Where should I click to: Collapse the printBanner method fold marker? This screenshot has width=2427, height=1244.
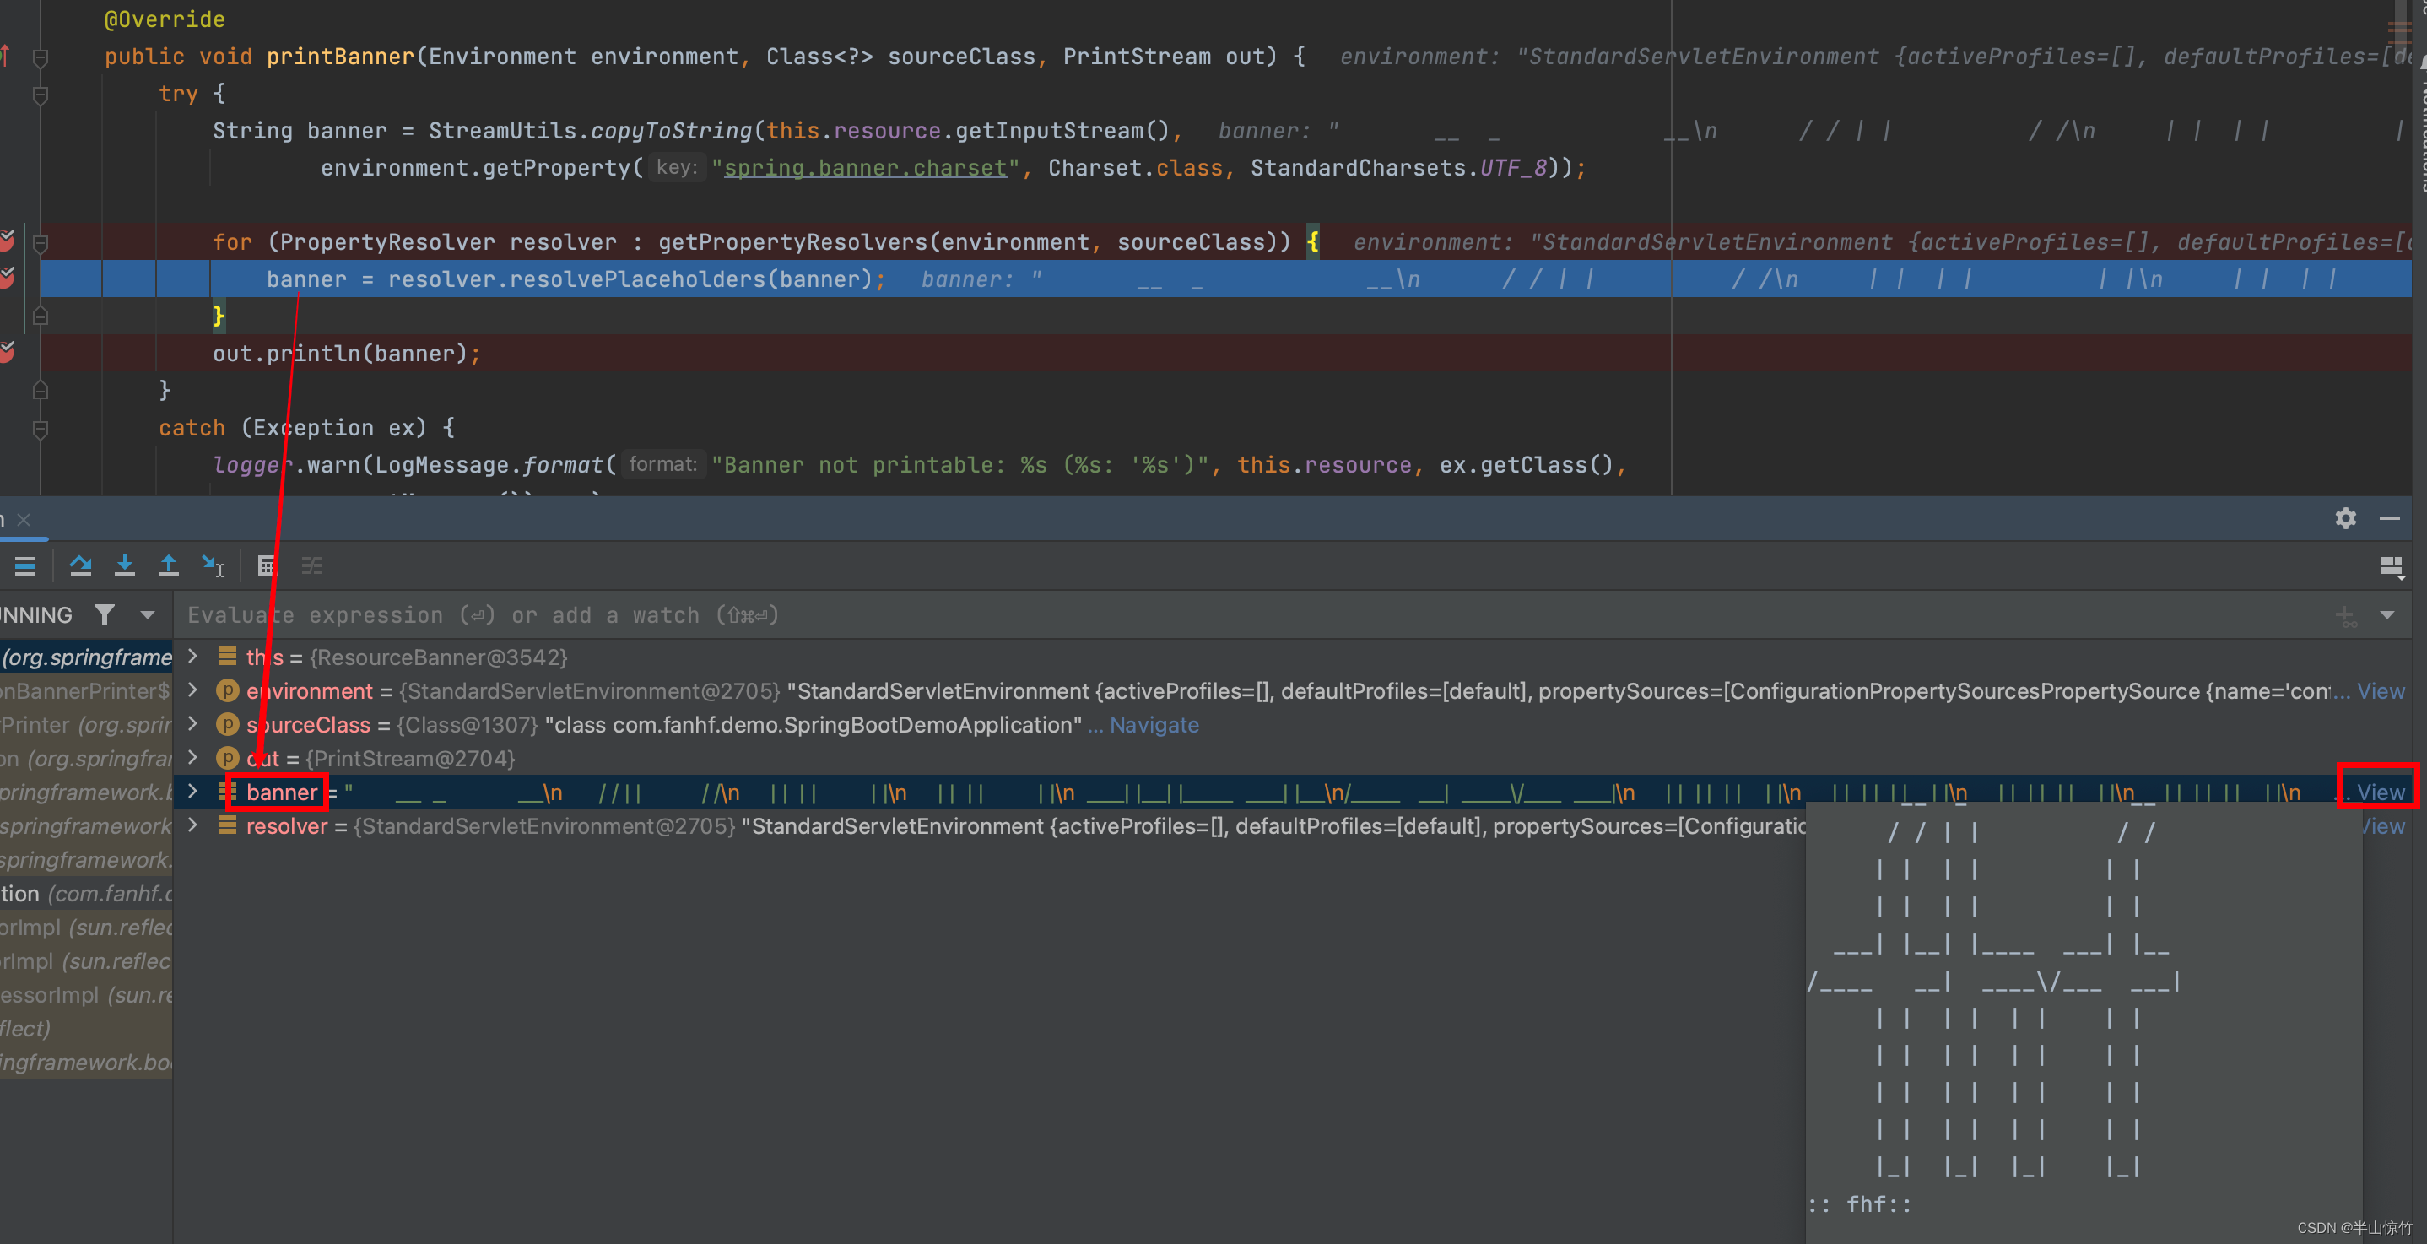(41, 58)
